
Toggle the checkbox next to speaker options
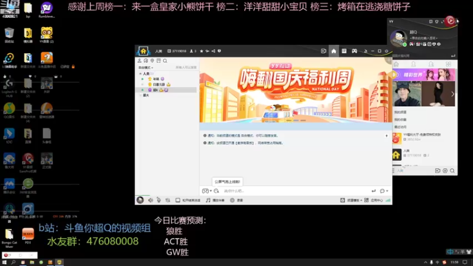tap(178, 200)
